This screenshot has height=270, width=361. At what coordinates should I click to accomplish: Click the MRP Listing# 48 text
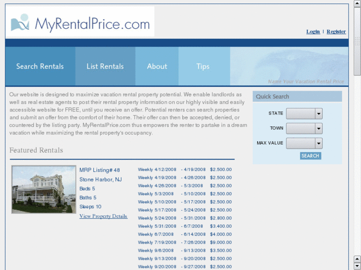click(100, 170)
